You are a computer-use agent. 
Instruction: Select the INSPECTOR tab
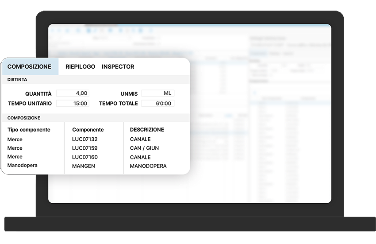pyautogui.click(x=118, y=67)
